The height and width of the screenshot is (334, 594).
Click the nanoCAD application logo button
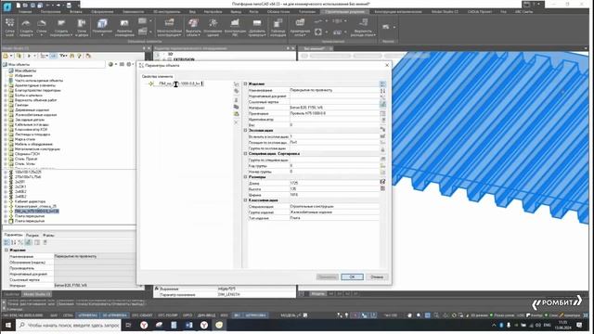[x=7, y=6]
